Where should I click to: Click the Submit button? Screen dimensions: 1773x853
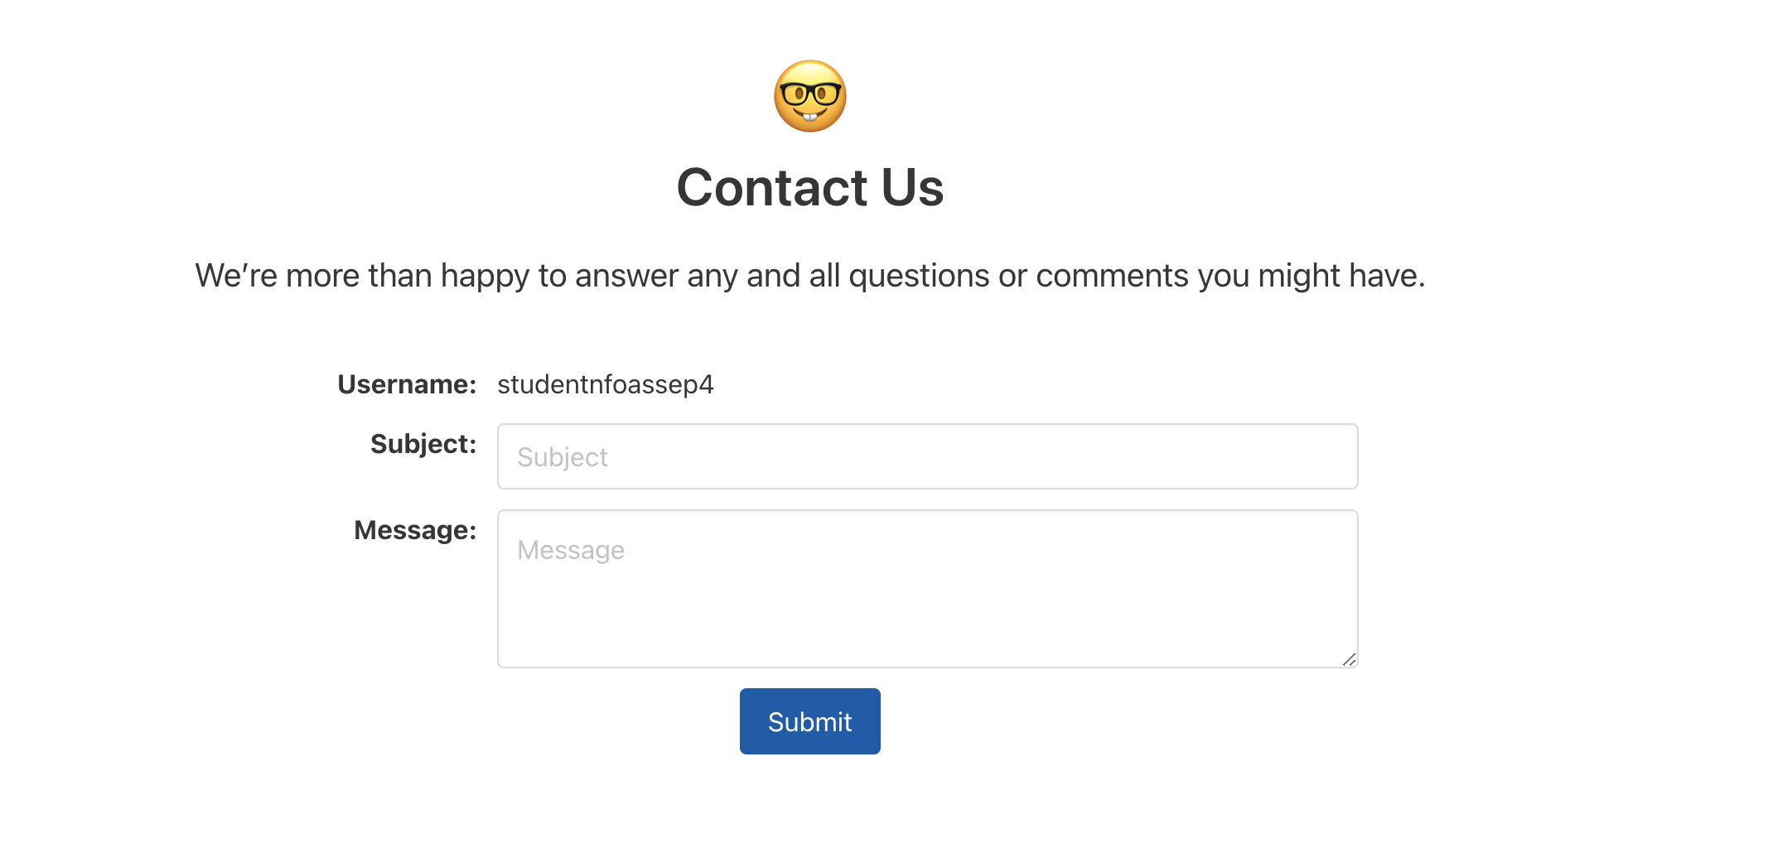click(810, 721)
